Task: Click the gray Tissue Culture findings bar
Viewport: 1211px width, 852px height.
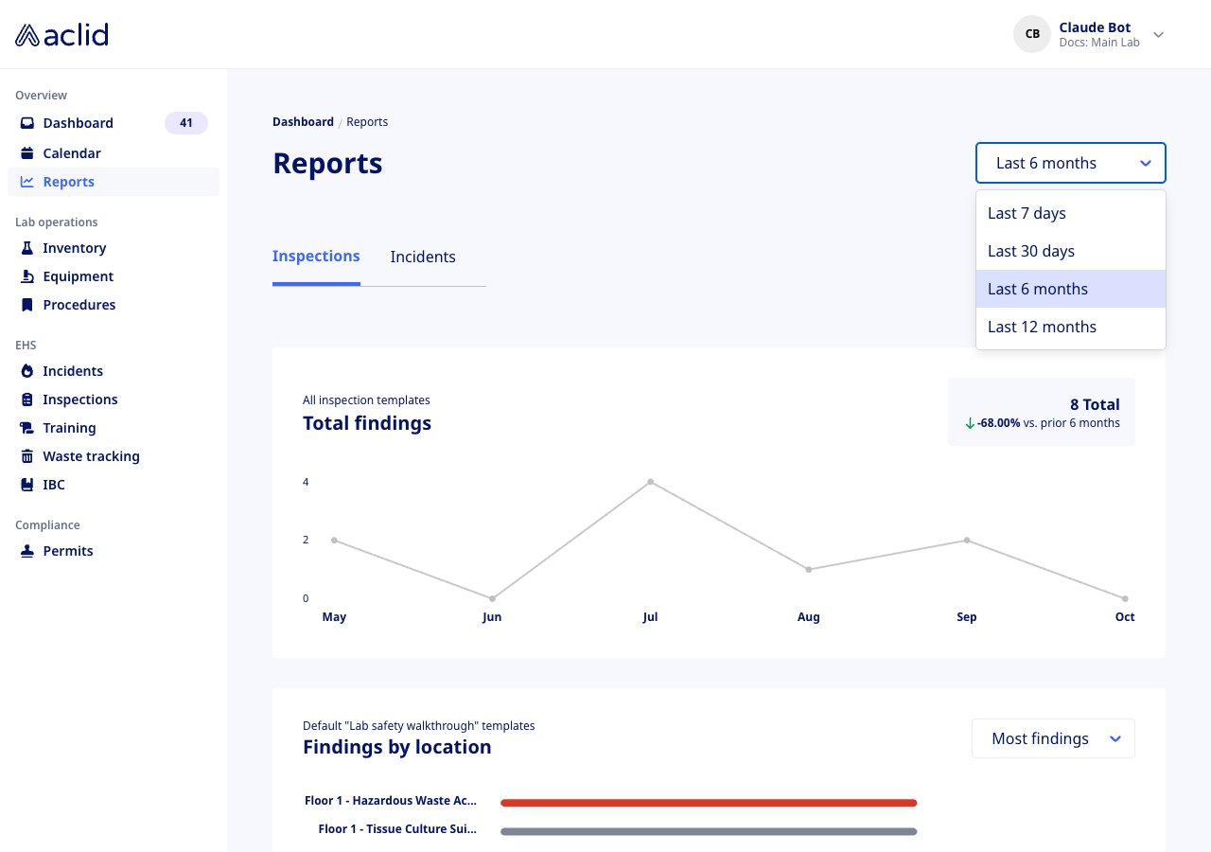Action: (x=709, y=831)
